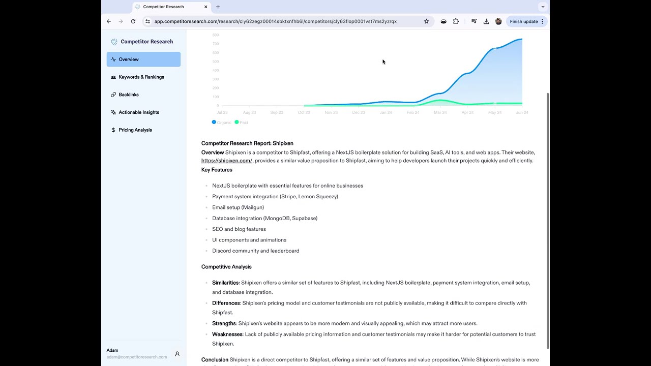651x366 pixels.
Task: Click the 'Key Features' heading
Action: click(217, 170)
